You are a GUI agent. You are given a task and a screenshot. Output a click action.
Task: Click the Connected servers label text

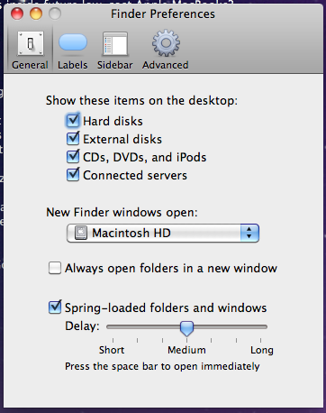135,175
